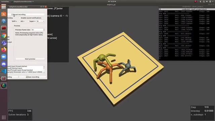
Task: Click the [F]aster help text
Action: pos(58,8)
